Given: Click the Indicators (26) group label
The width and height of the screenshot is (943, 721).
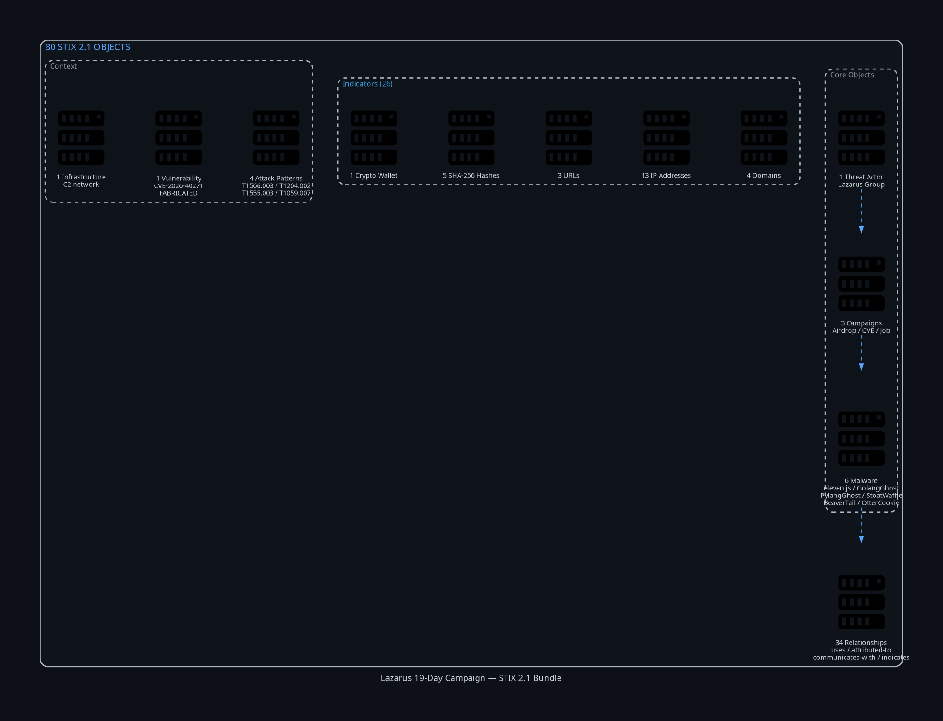Looking at the screenshot, I should [367, 84].
